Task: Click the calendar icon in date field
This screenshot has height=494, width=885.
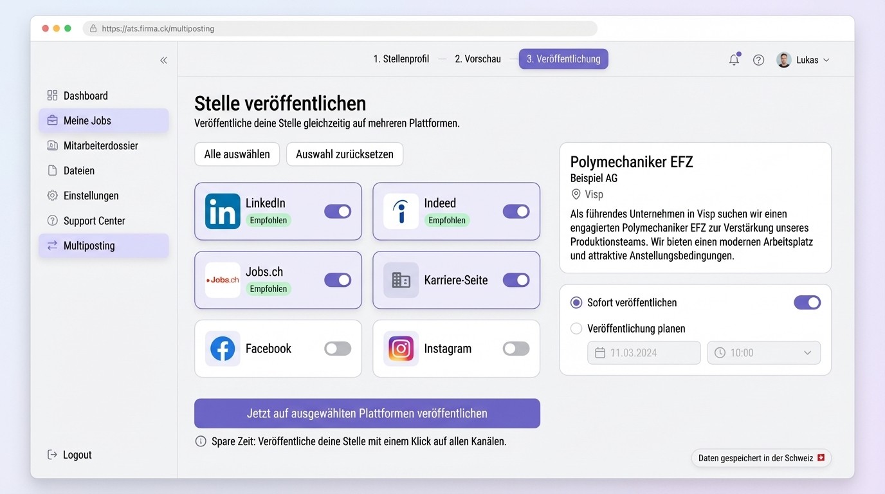Action: point(600,352)
